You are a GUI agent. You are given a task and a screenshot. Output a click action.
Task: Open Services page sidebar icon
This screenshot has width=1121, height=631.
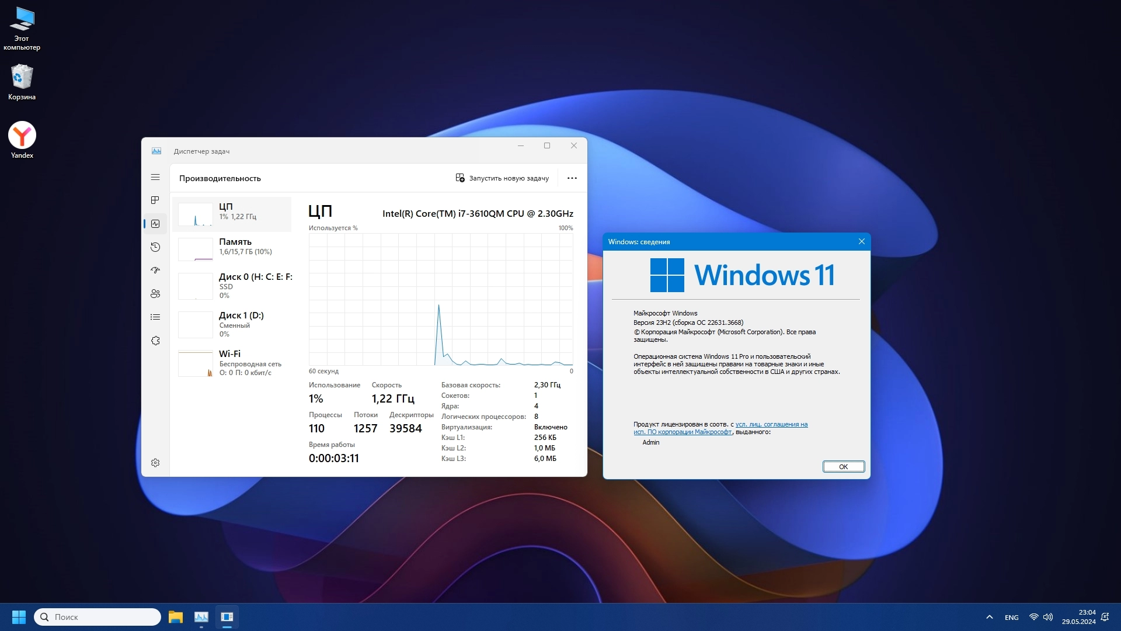click(x=155, y=341)
